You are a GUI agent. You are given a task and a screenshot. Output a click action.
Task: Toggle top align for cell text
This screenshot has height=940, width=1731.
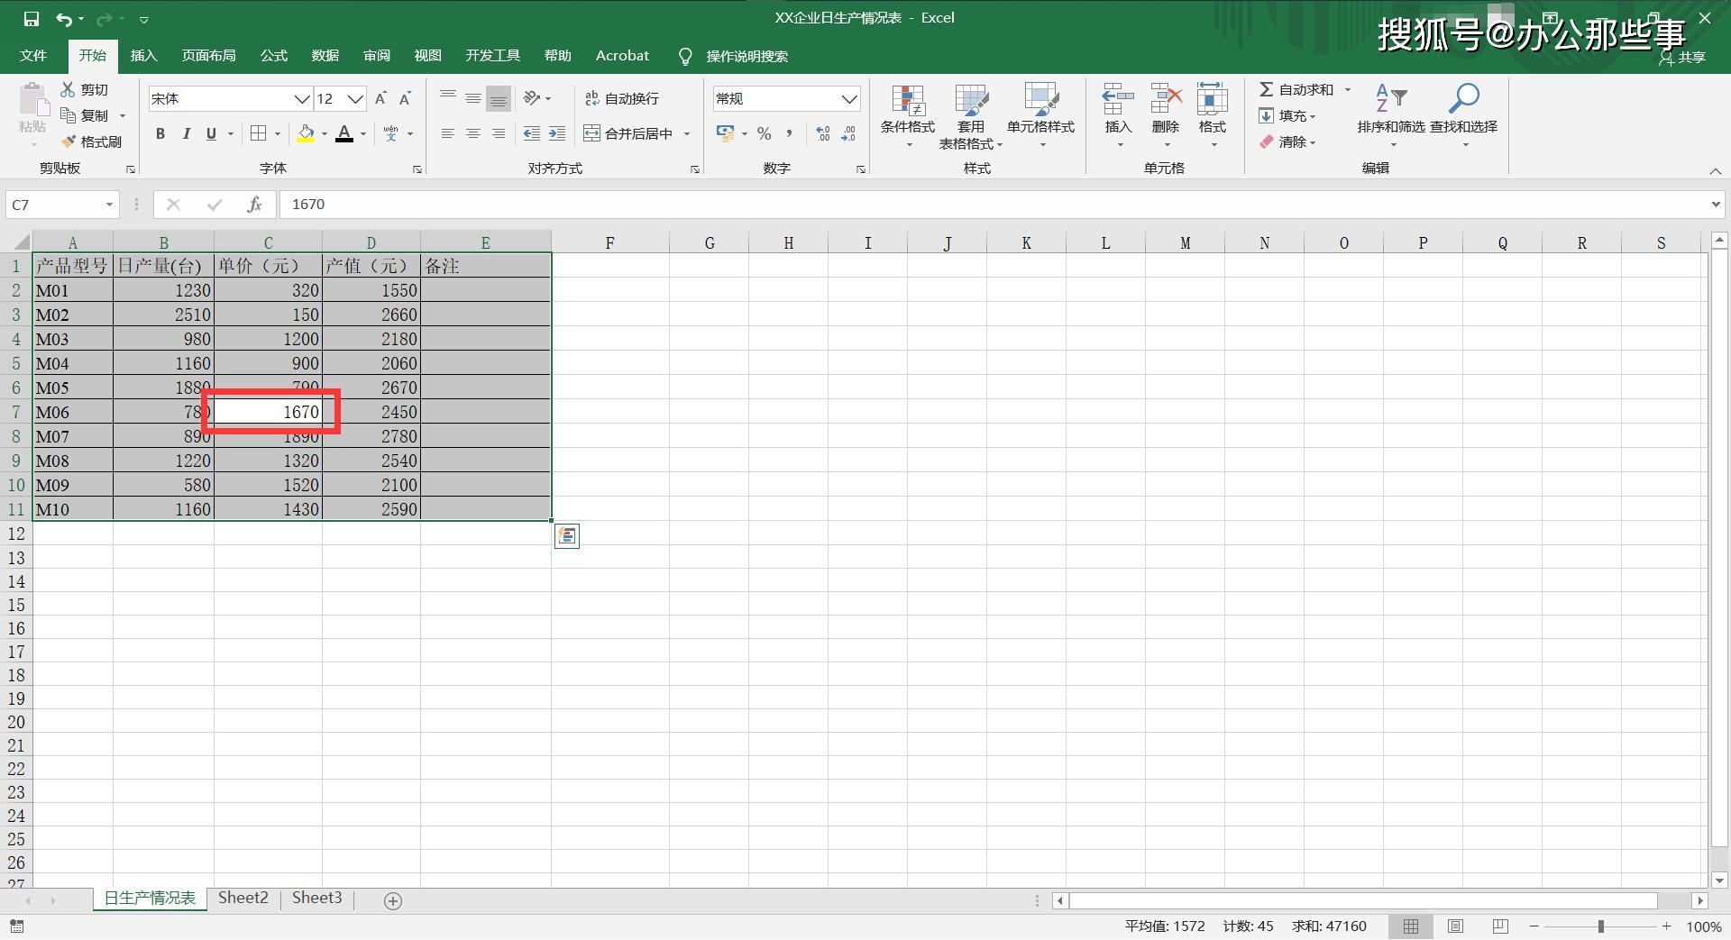447,98
